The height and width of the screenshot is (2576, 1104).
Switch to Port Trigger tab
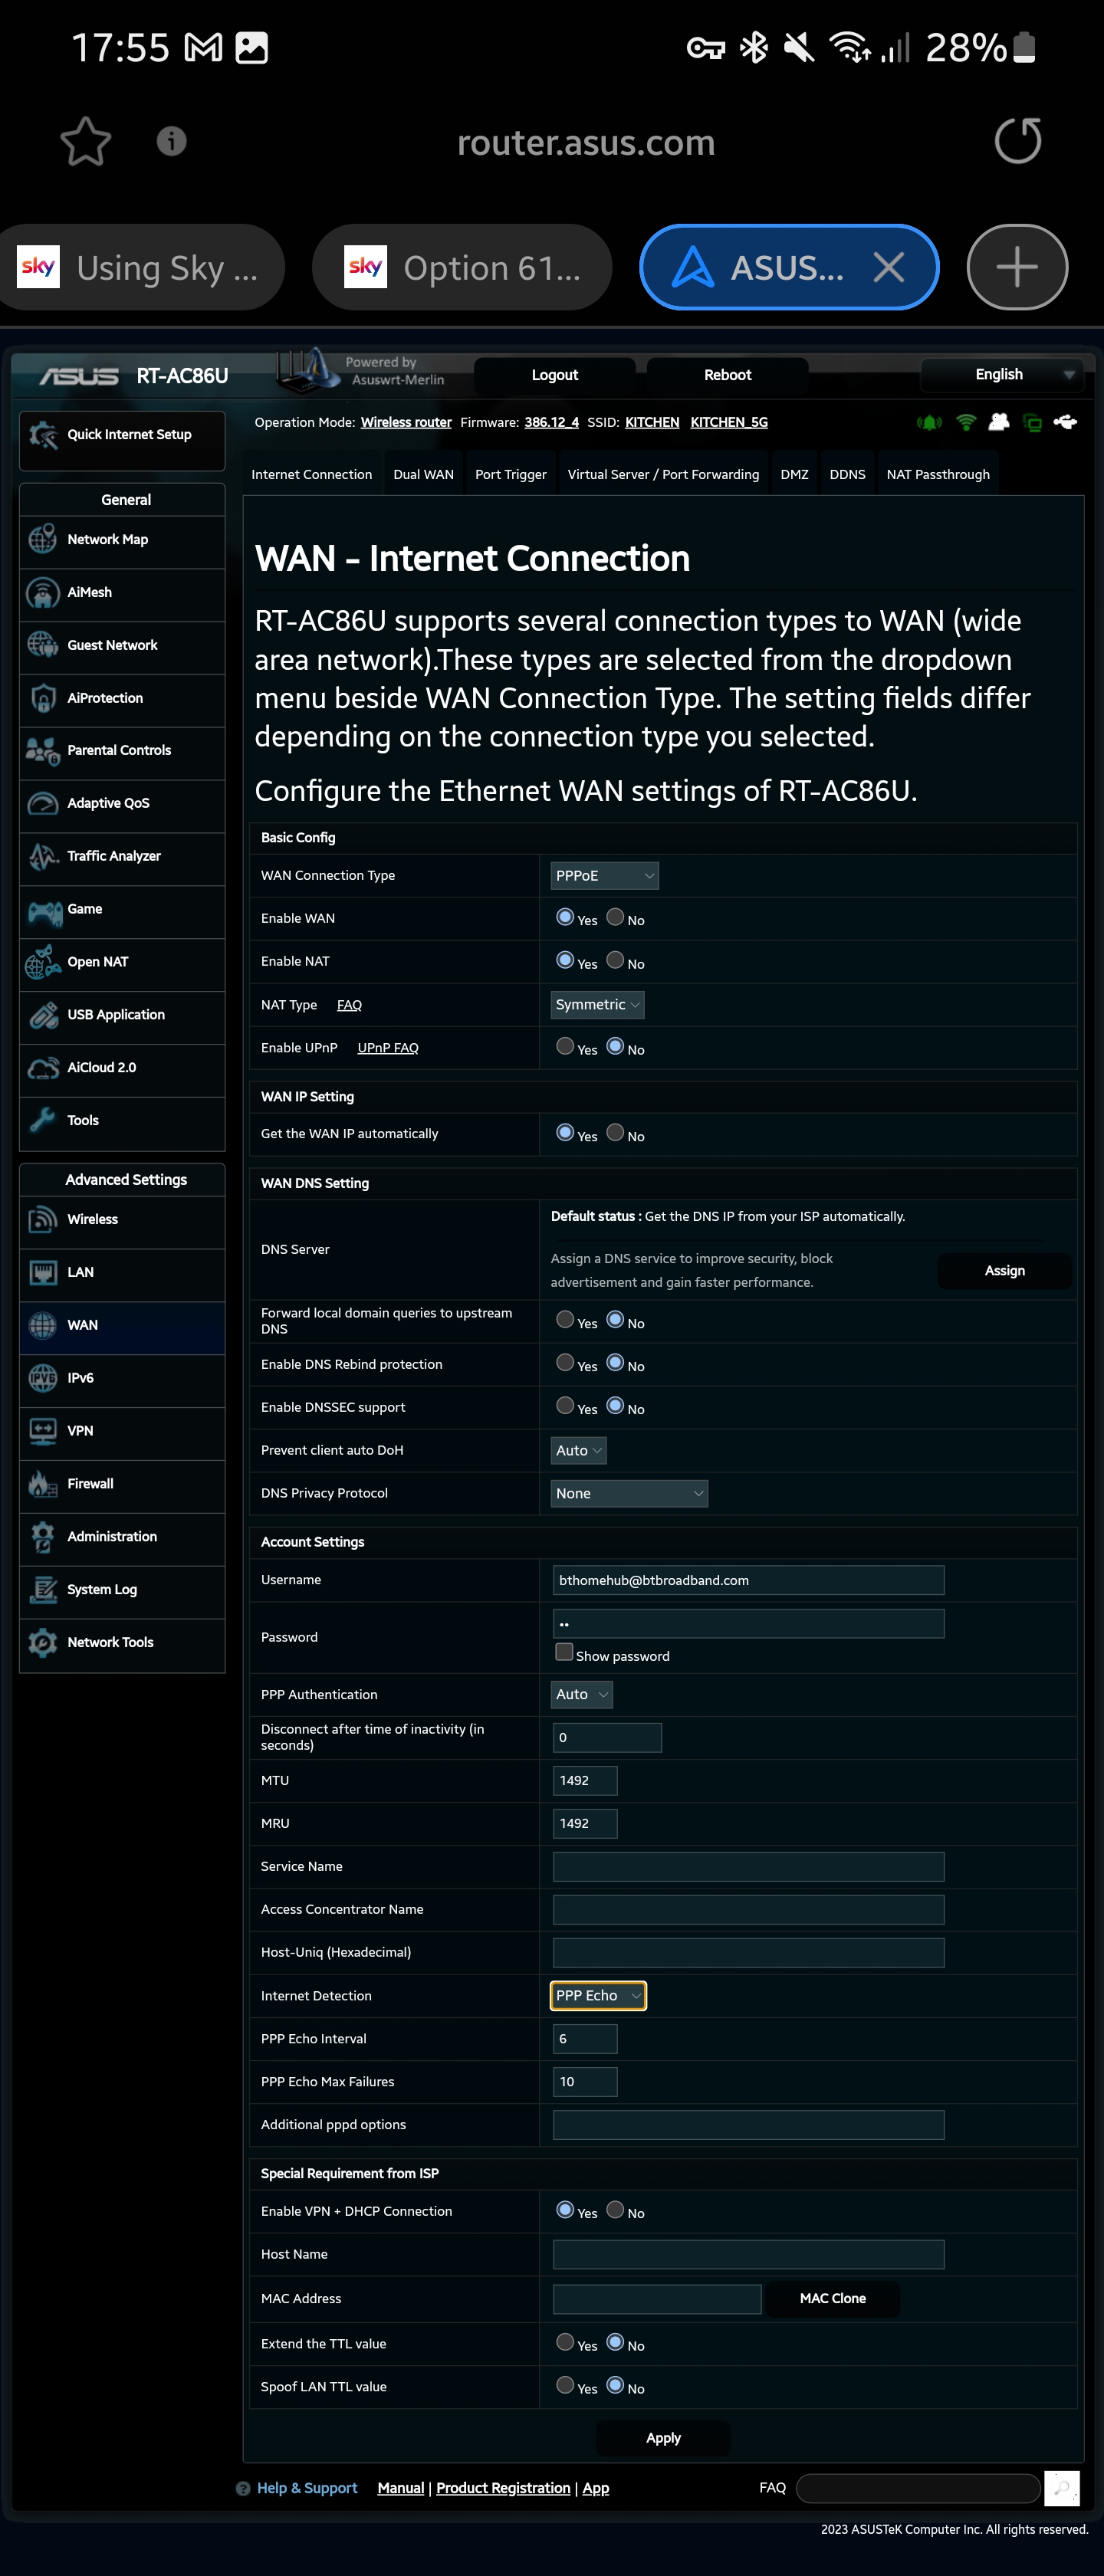tap(510, 475)
